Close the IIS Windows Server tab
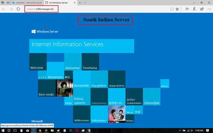Viewport: 213px width, 133px height. [x=75, y=3]
